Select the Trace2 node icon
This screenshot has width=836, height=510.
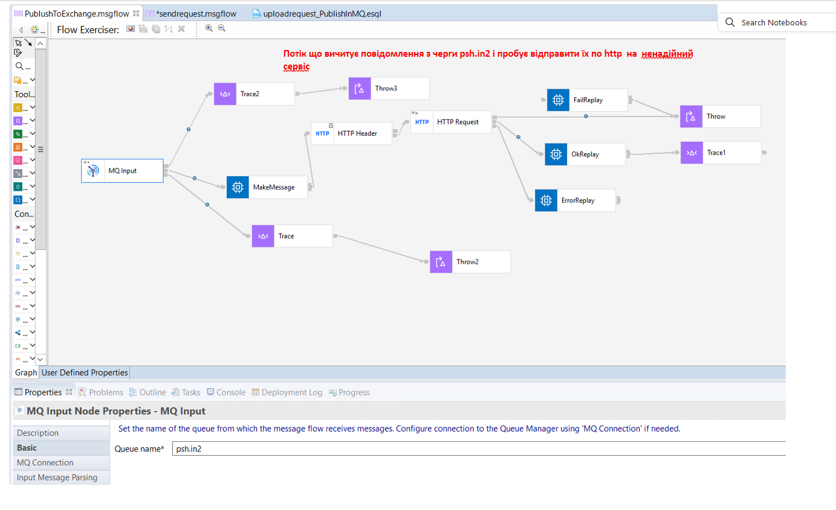pyautogui.click(x=225, y=94)
